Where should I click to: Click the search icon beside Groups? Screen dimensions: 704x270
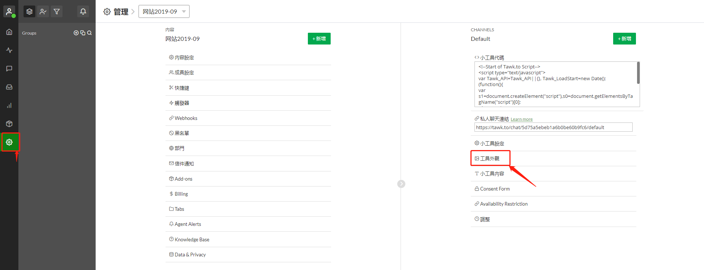(89, 33)
